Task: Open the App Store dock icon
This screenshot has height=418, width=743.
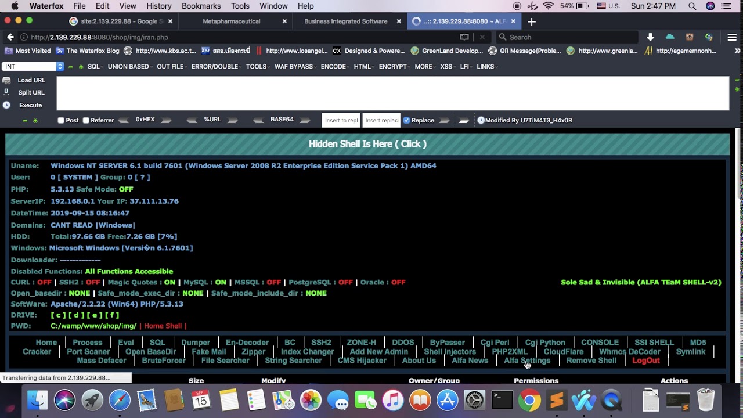Action: tap(448, 400)
